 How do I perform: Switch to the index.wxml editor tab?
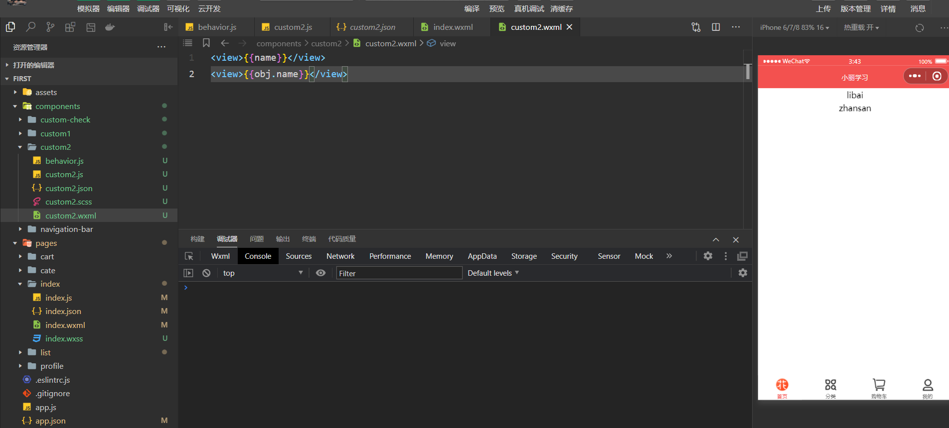(452, 27)
